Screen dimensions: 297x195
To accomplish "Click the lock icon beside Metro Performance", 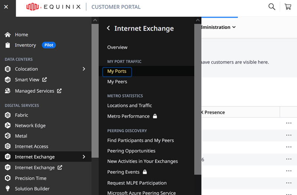I will [155, 116].
